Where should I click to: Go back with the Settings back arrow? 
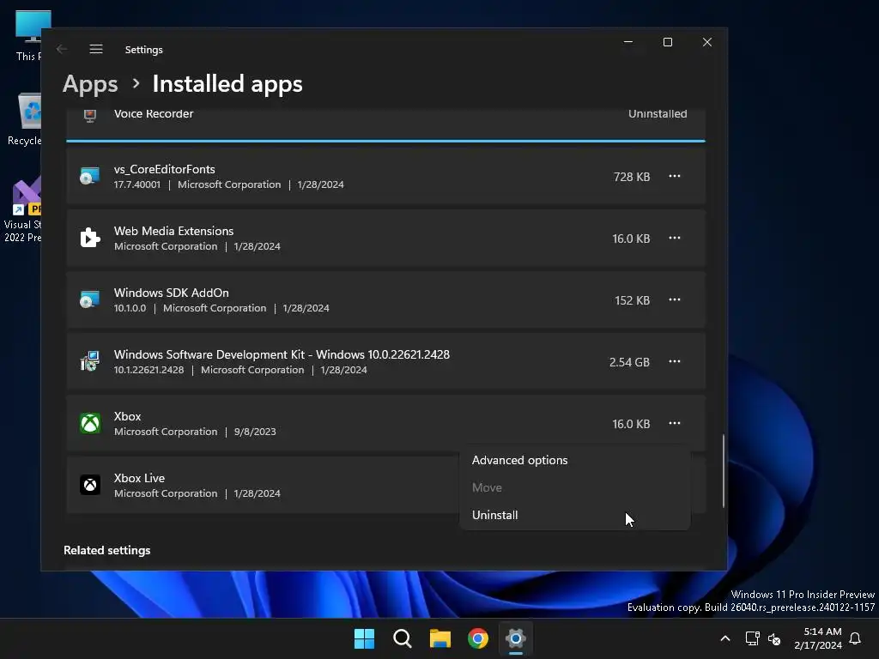(62, 49)
